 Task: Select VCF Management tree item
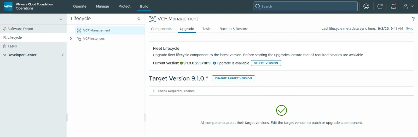pos(110,30)
